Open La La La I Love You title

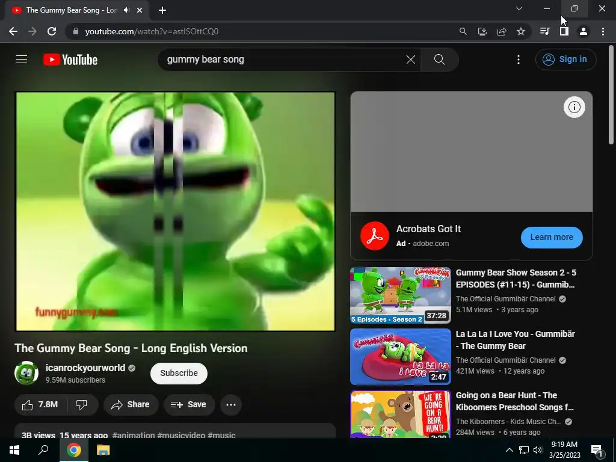point(515,340)
